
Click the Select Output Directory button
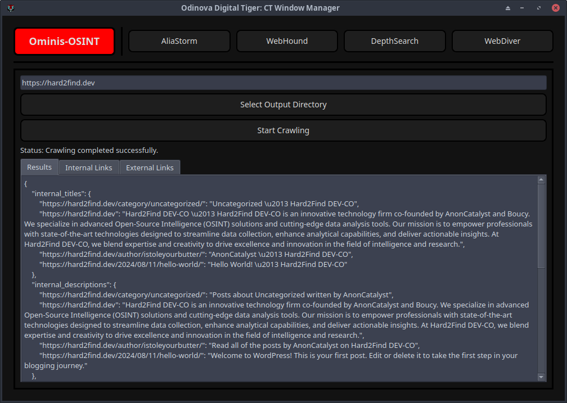[x=283, y=104]
